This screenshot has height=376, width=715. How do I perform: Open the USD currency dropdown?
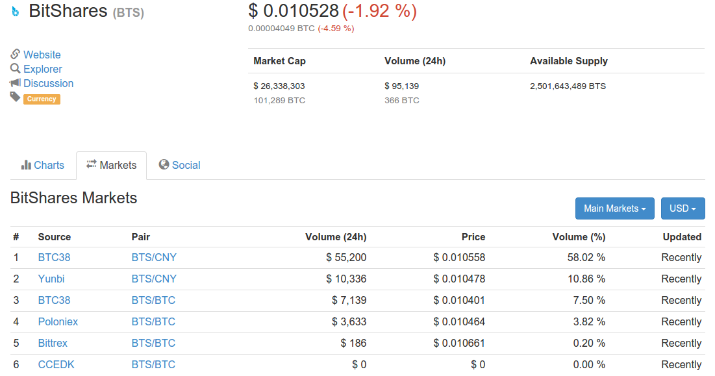(683, 208)
